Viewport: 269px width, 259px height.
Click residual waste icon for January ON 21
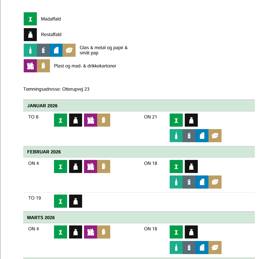point(191,120)
